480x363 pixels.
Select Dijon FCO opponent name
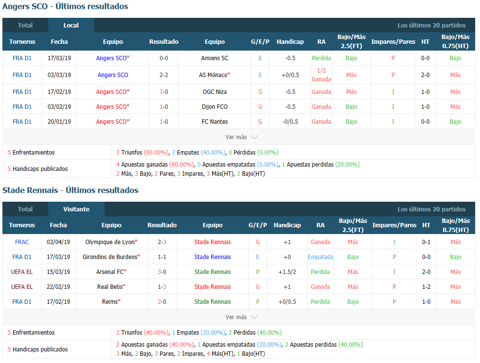coord(215,107)
